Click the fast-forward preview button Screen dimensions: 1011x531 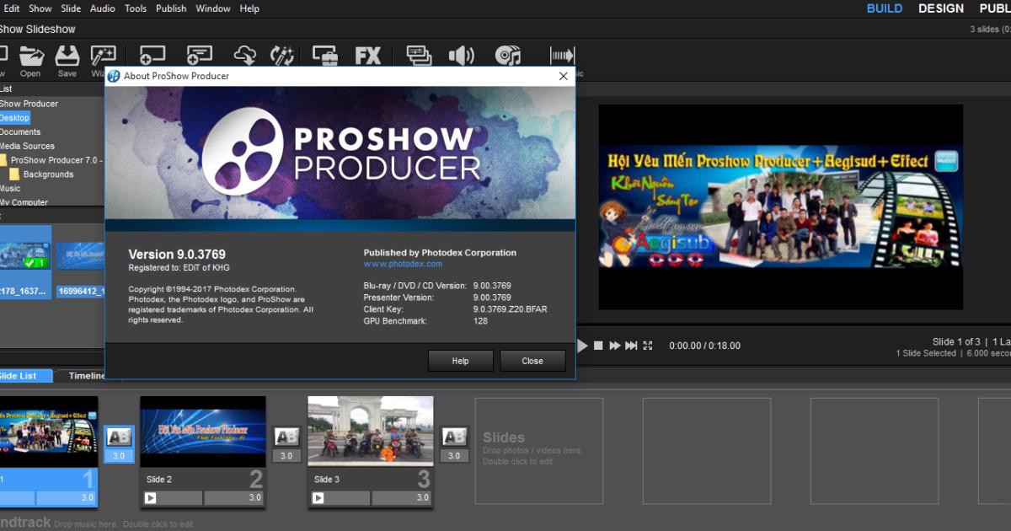(x=615, y=346)
